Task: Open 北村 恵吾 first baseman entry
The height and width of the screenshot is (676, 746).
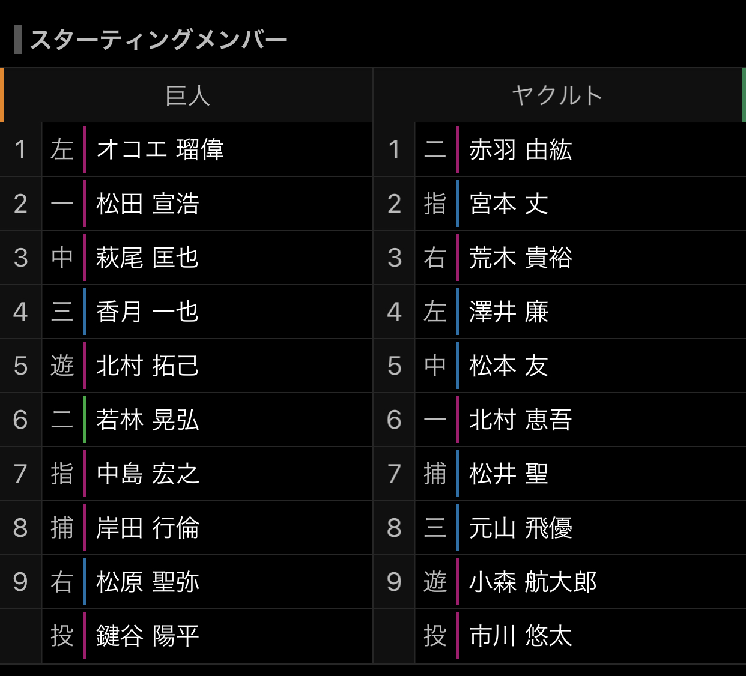Action: 520,420
